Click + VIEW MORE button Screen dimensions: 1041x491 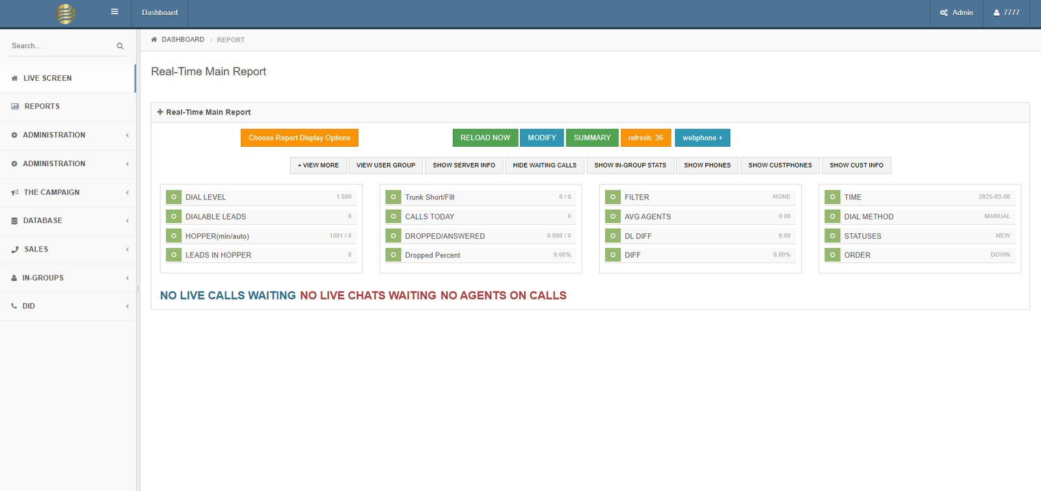tap(318, 165)
